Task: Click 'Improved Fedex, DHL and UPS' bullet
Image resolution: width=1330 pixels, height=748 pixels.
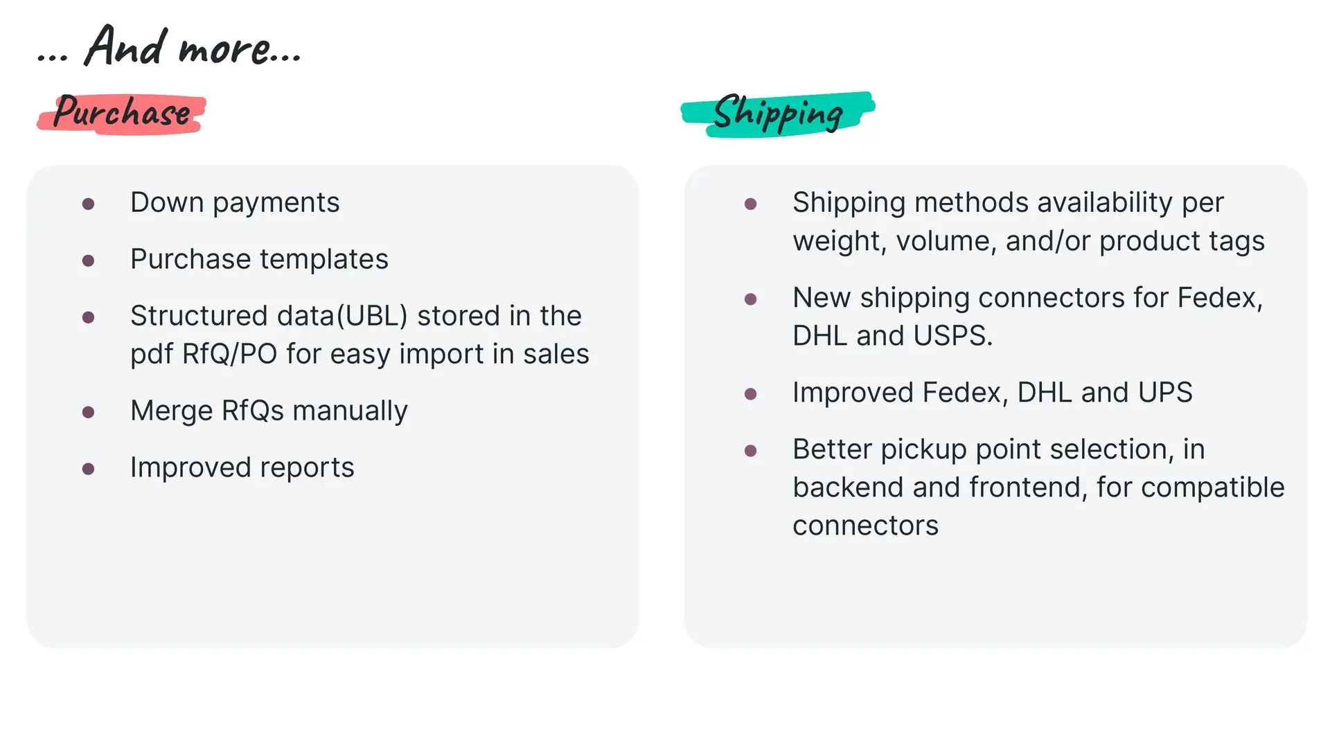Action: tap(992, 393)
